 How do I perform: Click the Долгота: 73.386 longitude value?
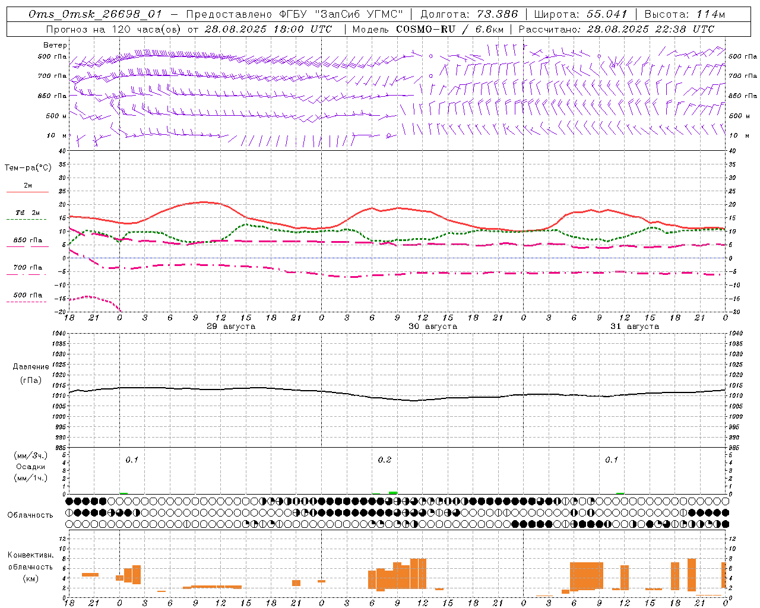469,14
